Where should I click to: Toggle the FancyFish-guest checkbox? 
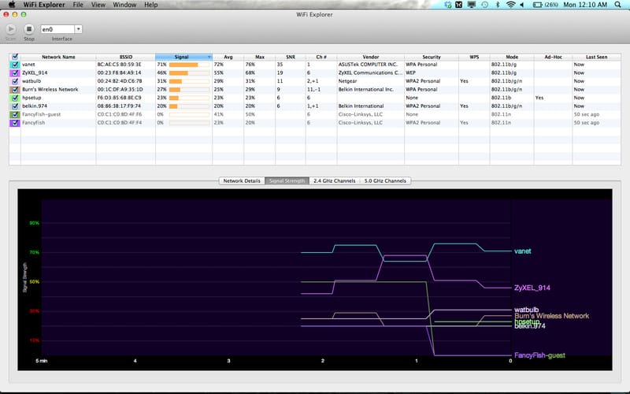point(15,114)
